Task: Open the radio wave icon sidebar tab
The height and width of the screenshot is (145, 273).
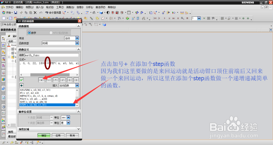Action: click(4, 89)
